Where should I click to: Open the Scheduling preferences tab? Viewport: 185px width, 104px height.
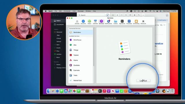[x=136, y=22]
